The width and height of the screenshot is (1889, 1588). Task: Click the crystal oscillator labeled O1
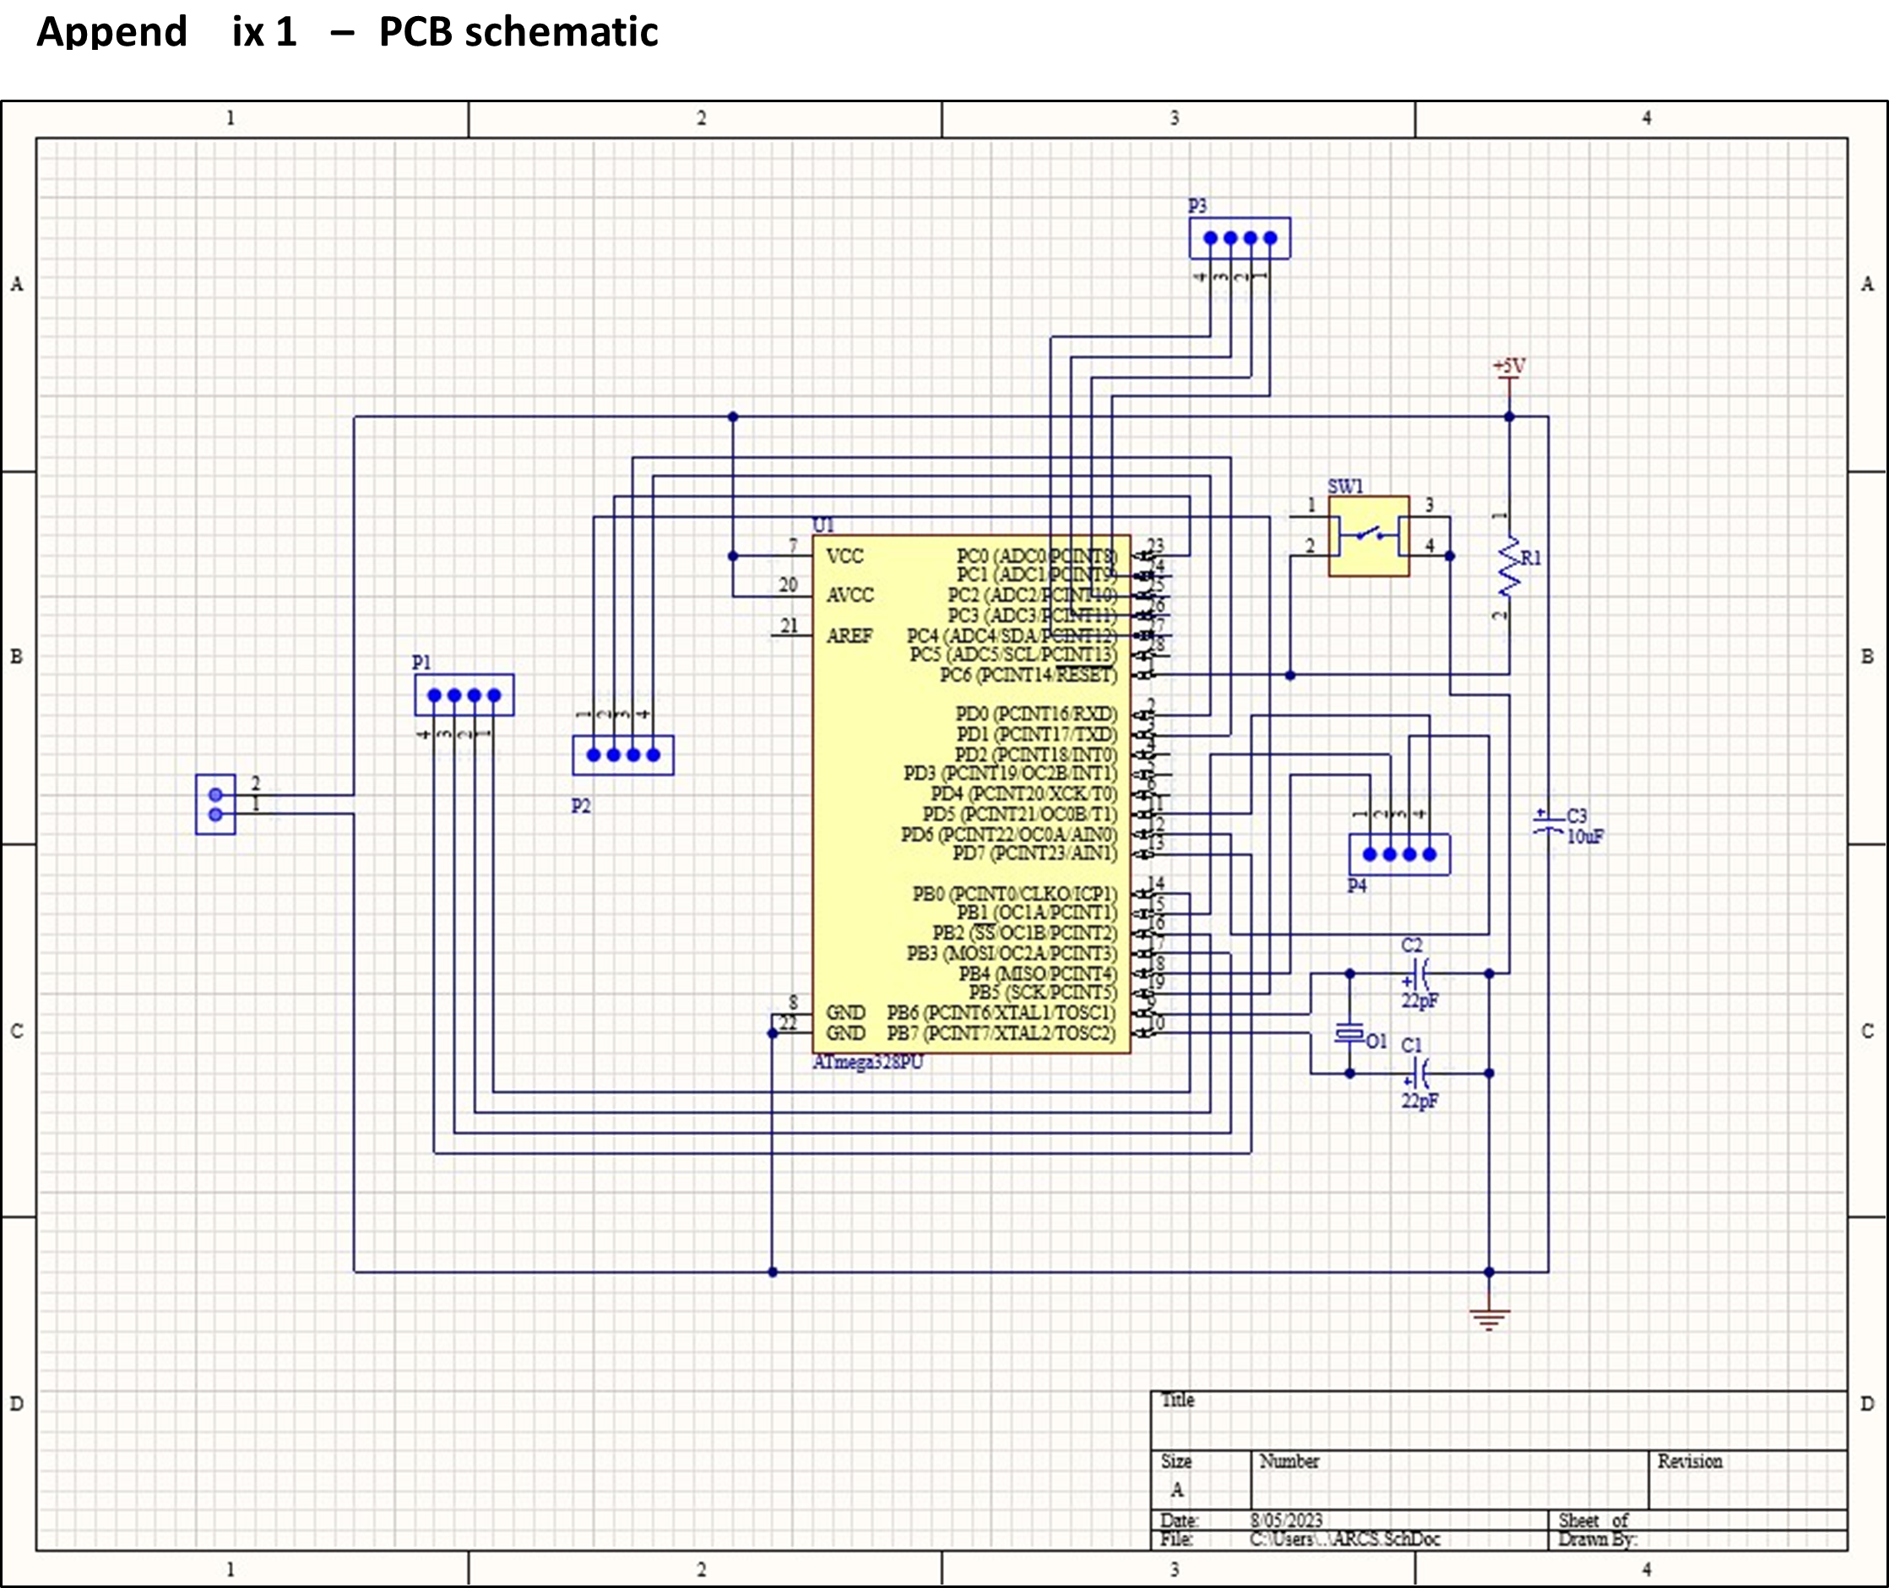[x=1349, y=1033]
